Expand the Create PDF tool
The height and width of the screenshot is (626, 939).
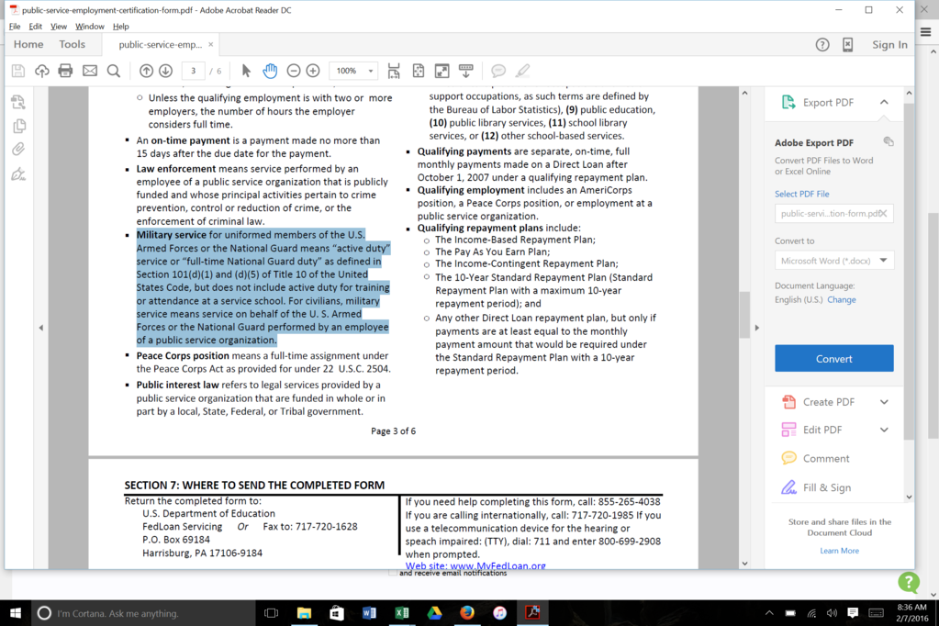(884, 402)
